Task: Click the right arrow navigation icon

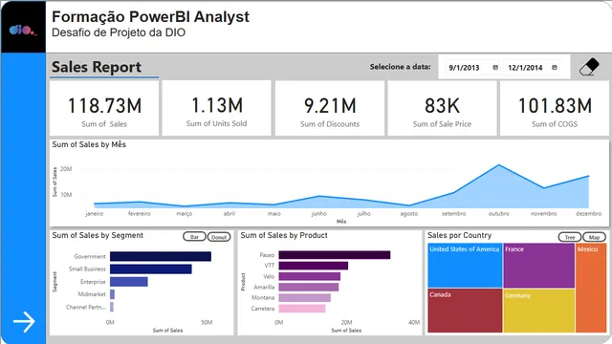Action: pos(24,322)
